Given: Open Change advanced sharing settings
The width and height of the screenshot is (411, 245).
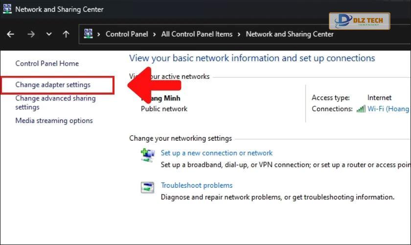Looking at the screenshot, I should (x=55, y=103).
